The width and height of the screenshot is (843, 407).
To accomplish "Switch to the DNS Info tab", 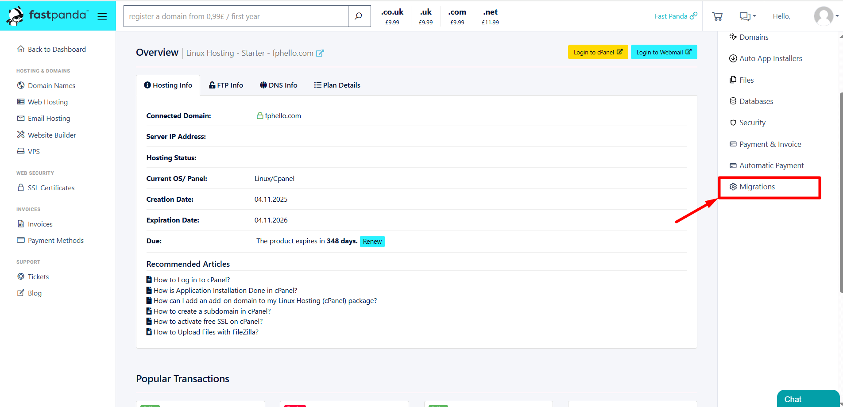I will click(278, 85).
